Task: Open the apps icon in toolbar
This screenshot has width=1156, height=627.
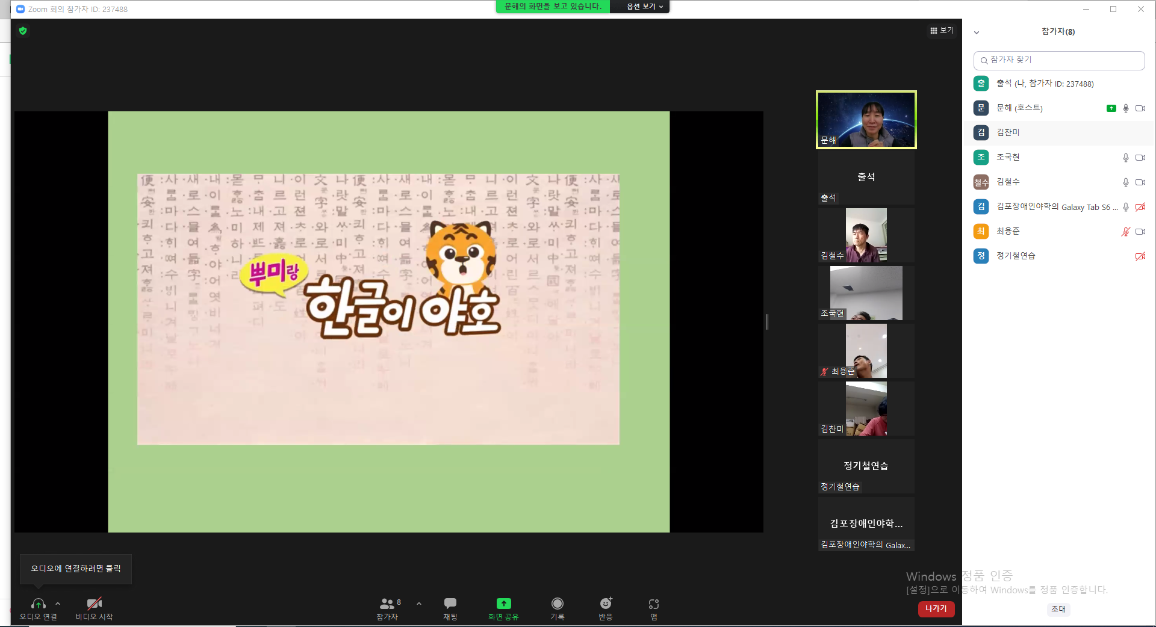Action: (654, 604)
